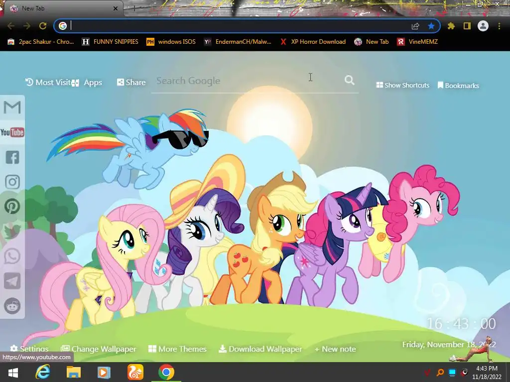Open 2pac Shakur bookmark
The width and height of the screenshot is (510, 382).
41,42
